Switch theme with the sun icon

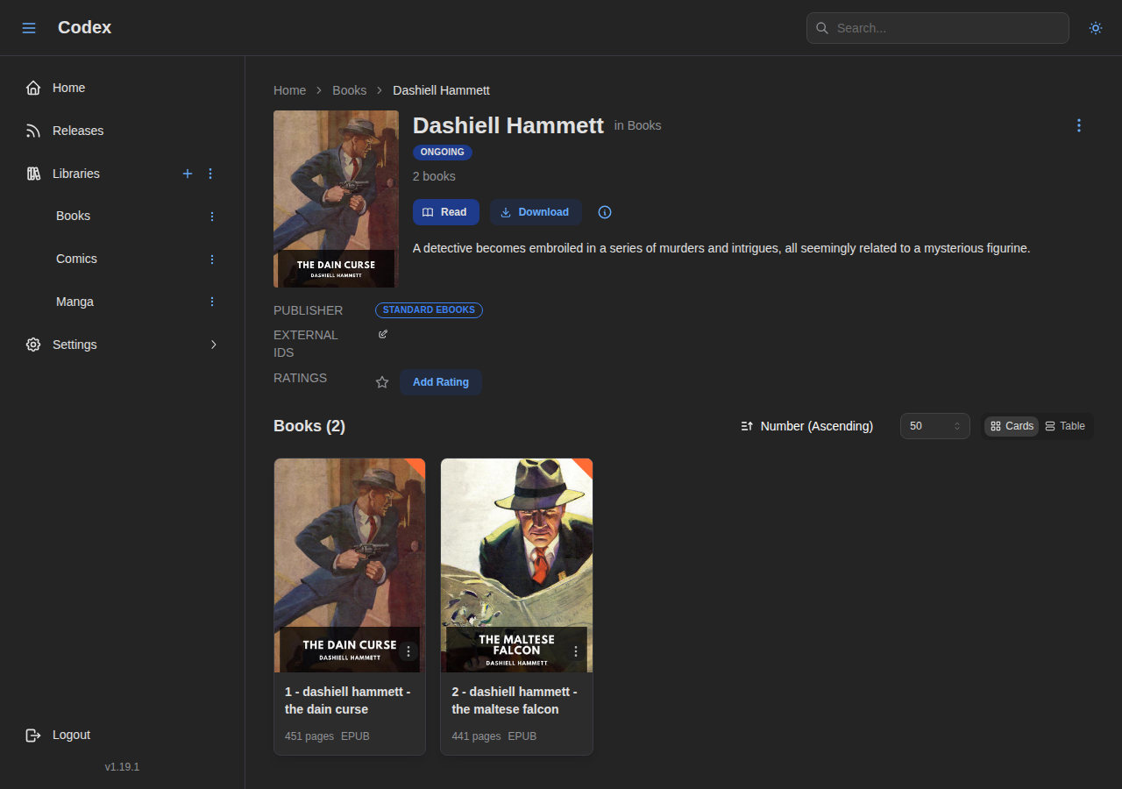1096,28
